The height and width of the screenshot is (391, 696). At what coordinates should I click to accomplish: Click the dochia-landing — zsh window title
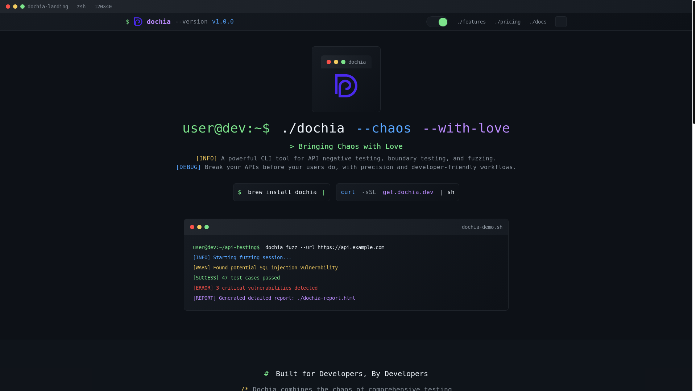[70, 7]
